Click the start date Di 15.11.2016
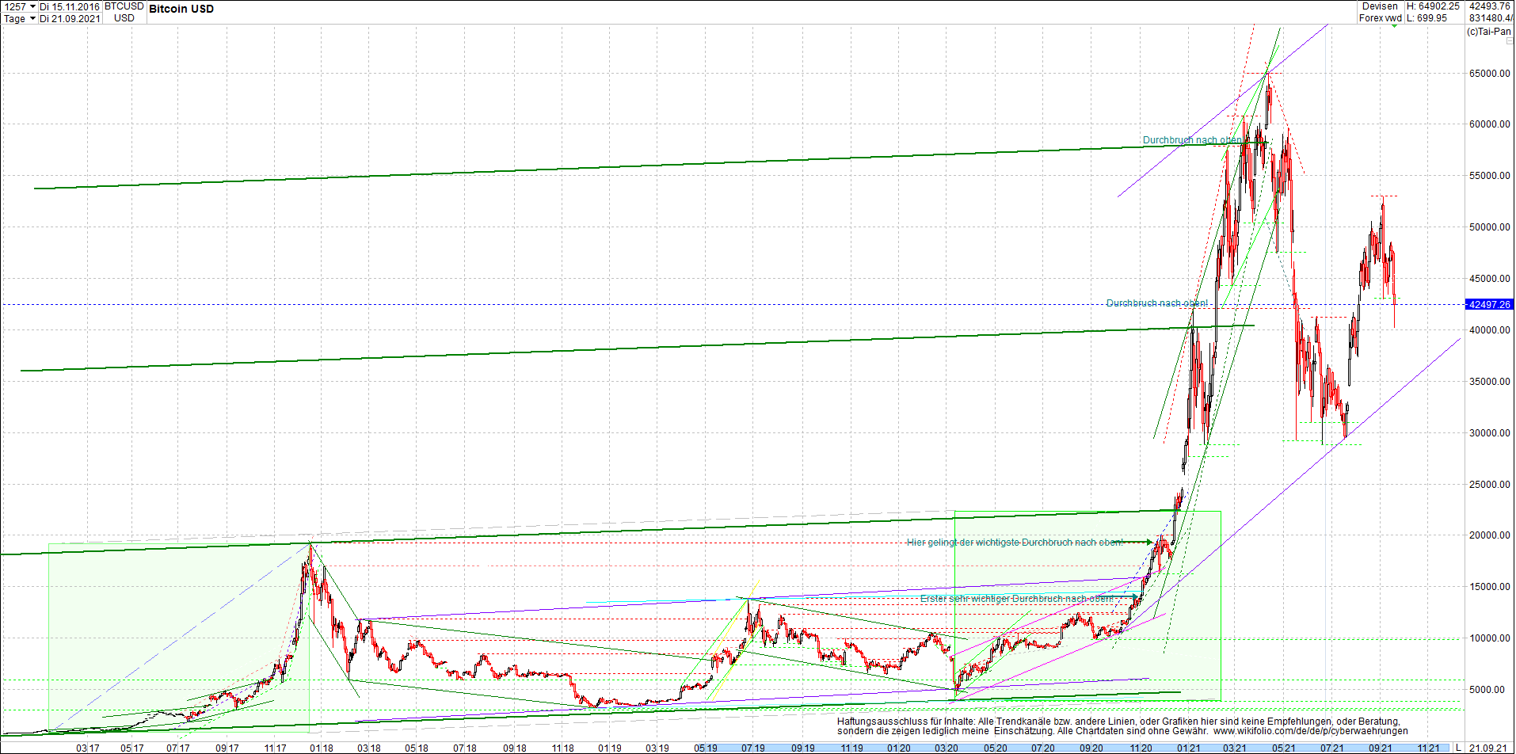Image resolution: width=1516 pixels, height=754 pixels. [70, 6]
